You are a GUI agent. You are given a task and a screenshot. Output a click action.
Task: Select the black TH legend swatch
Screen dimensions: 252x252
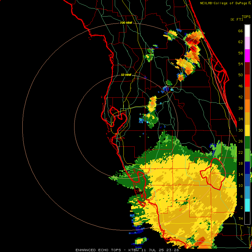pos(247,218)
